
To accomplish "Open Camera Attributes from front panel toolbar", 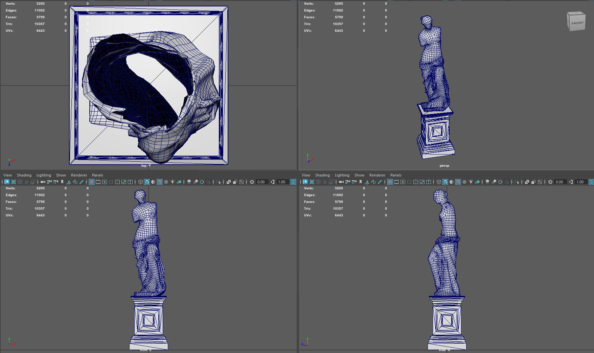I will 55,182.
